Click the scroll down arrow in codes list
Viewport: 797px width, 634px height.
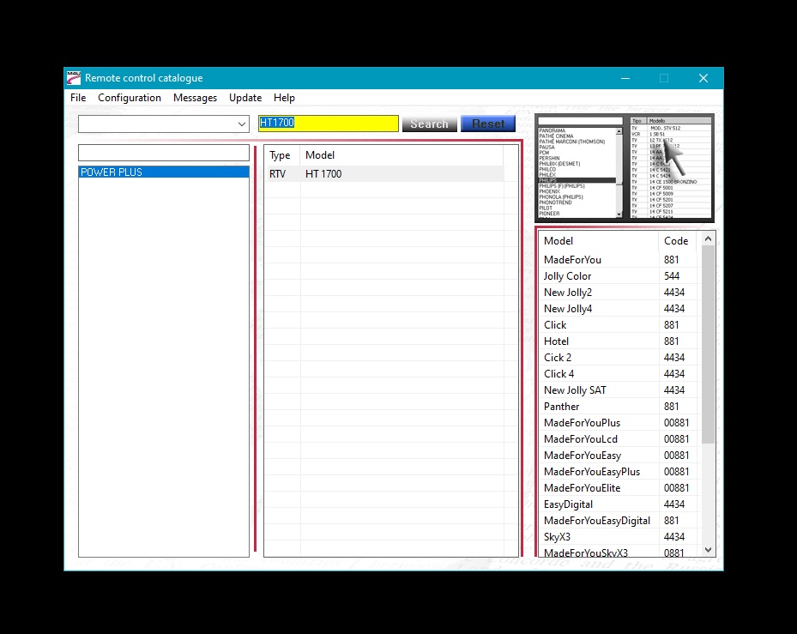(708, 550)
